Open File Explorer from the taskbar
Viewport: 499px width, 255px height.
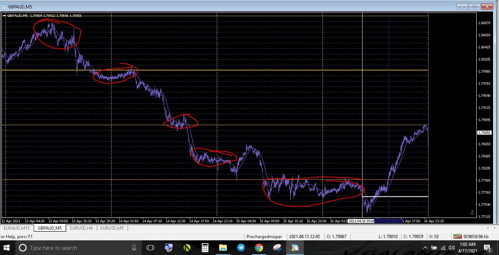point(223,248)
